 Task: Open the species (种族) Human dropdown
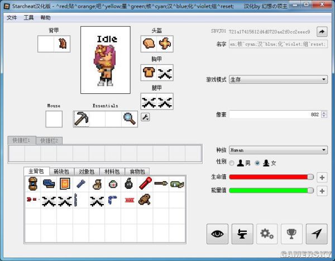click(278, 150)
